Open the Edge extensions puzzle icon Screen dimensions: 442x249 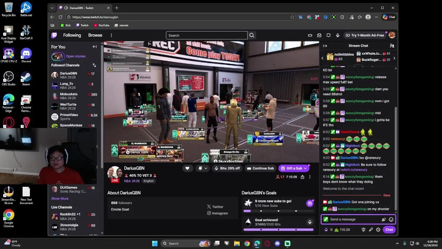tap(342, 17)
